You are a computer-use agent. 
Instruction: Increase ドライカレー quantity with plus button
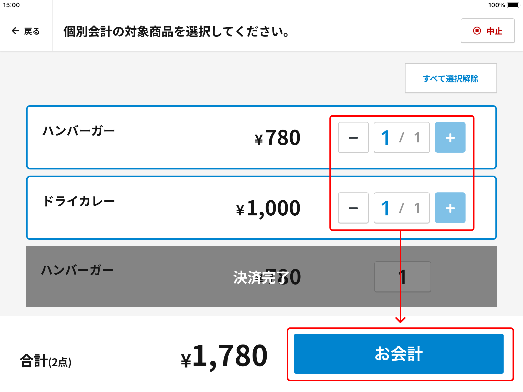point(450,208)
